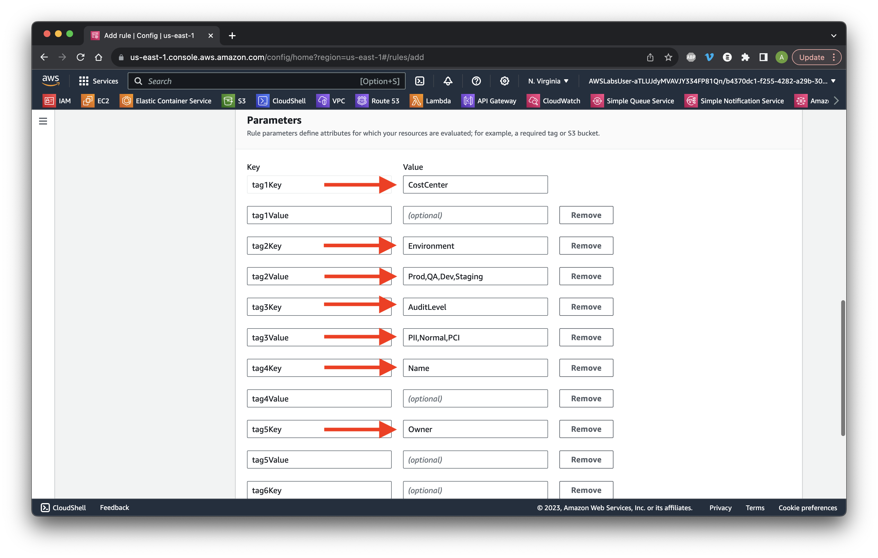Image resolution: width=878 pixels, height=558 pixels.
Task: Open the N. Virginia region dropdown
Action: [x=548, y=81]
